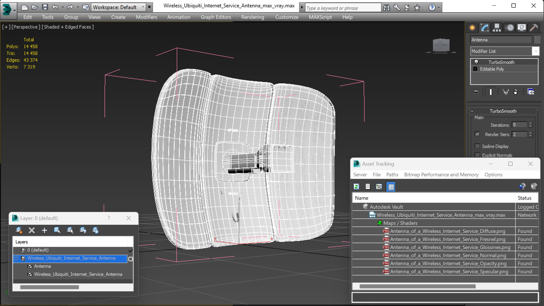Click the Save File icon
This screenshot has width=544, height=306.
45,7
